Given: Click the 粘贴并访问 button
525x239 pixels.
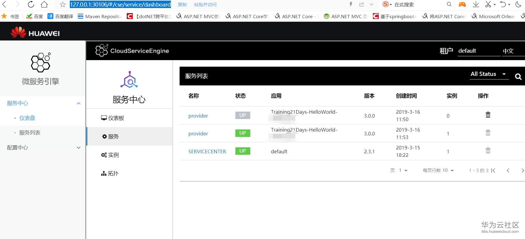Looking at the screenshot, I should tap(205, 5).
